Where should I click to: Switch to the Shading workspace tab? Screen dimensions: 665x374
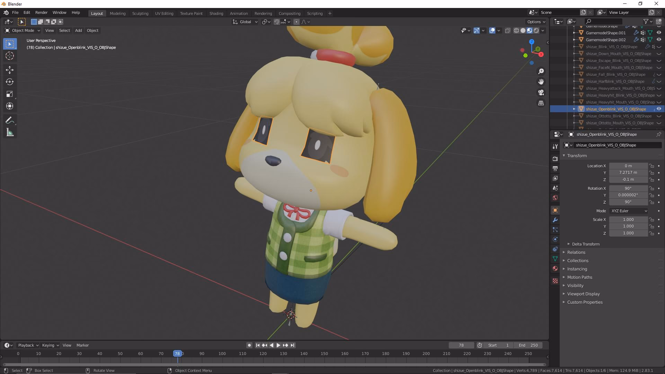[x=216, y=14]
